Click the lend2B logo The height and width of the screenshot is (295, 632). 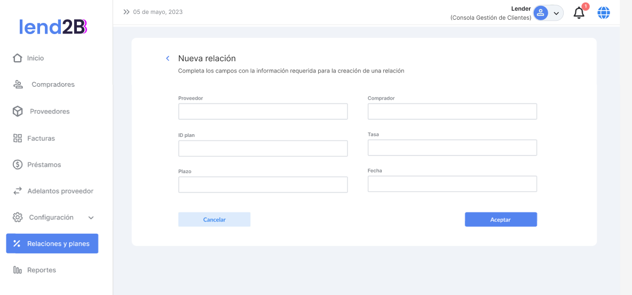(x=53, y=27)
